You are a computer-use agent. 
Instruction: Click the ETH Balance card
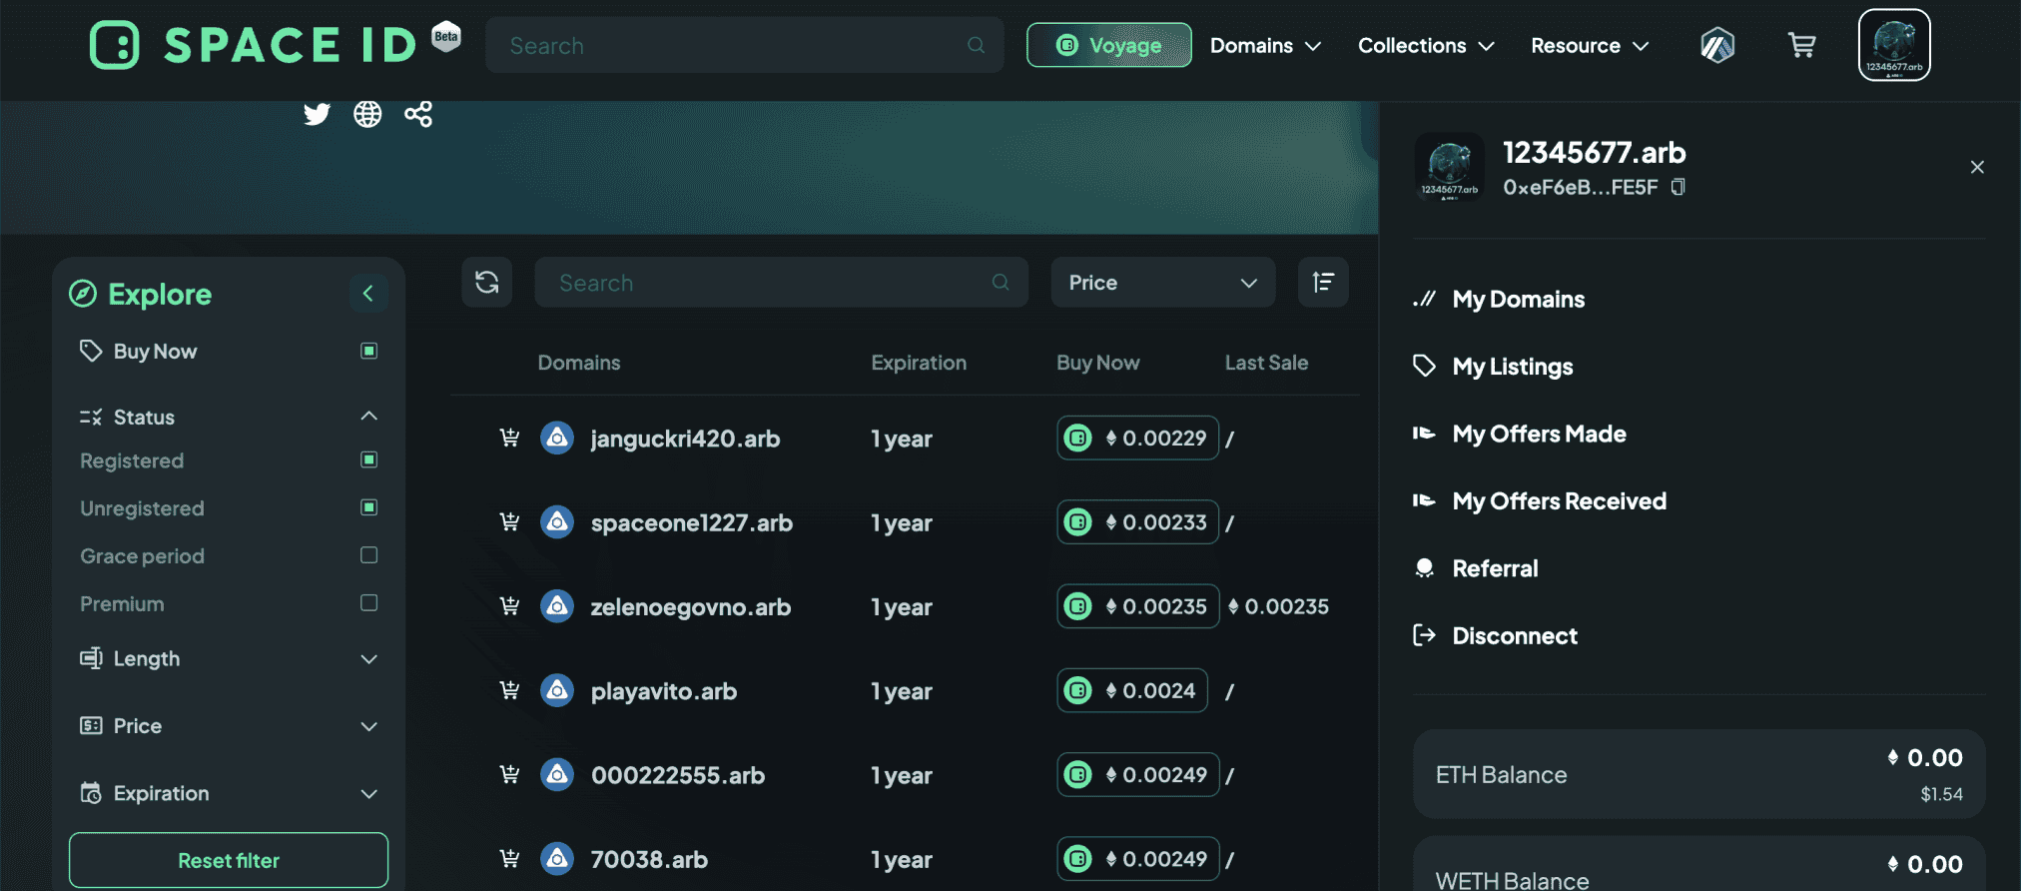pos(1698,774)
